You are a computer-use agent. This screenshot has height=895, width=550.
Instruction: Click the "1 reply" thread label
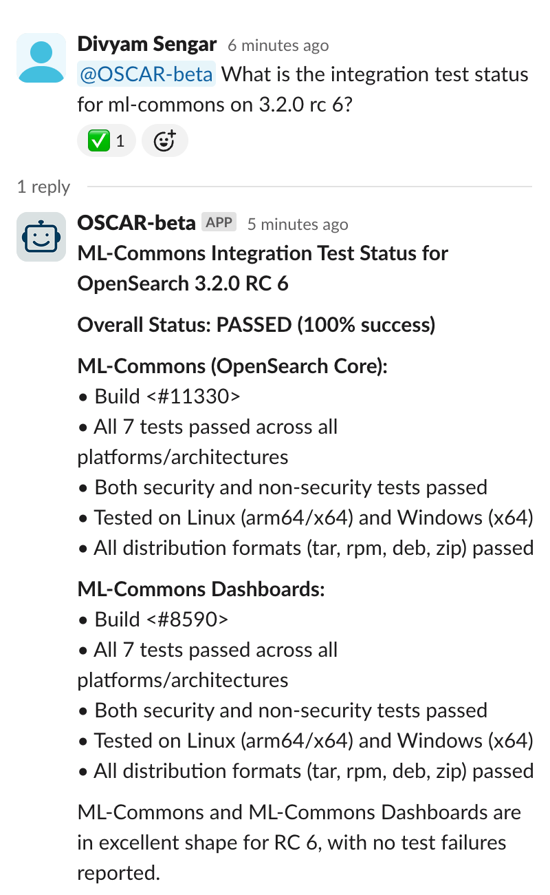(x=44, y=187)
